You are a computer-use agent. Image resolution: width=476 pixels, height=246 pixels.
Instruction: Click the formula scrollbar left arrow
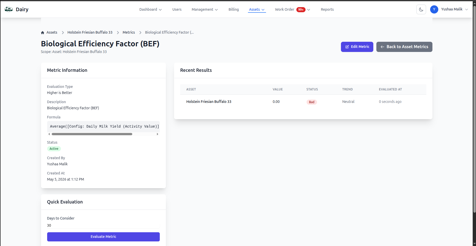coord(49,134)
